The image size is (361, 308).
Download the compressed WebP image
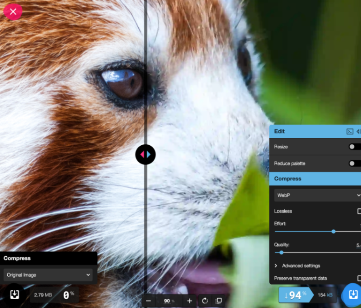click(x=353, y=294)
